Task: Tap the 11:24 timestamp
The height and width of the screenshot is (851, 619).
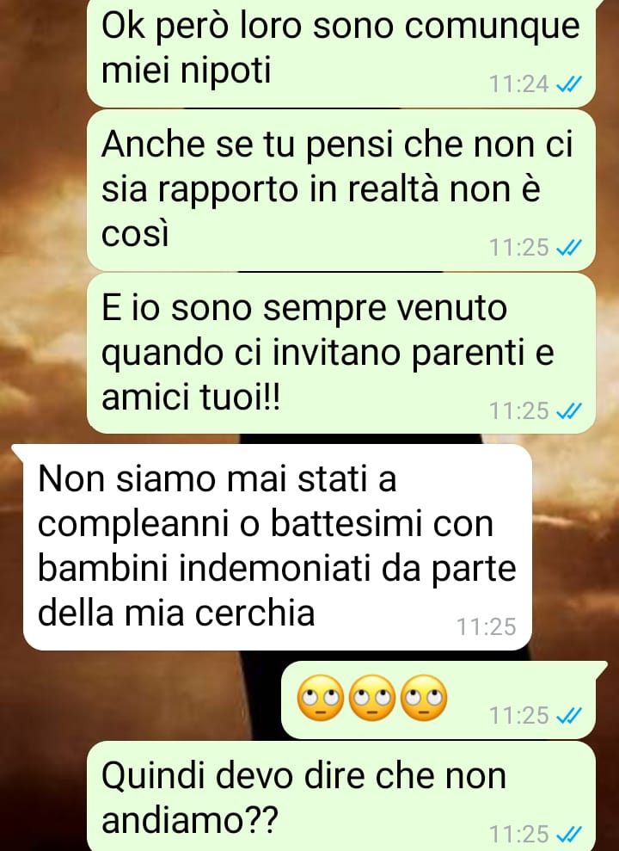Action: pyautogui.click(x=519, y=84)
